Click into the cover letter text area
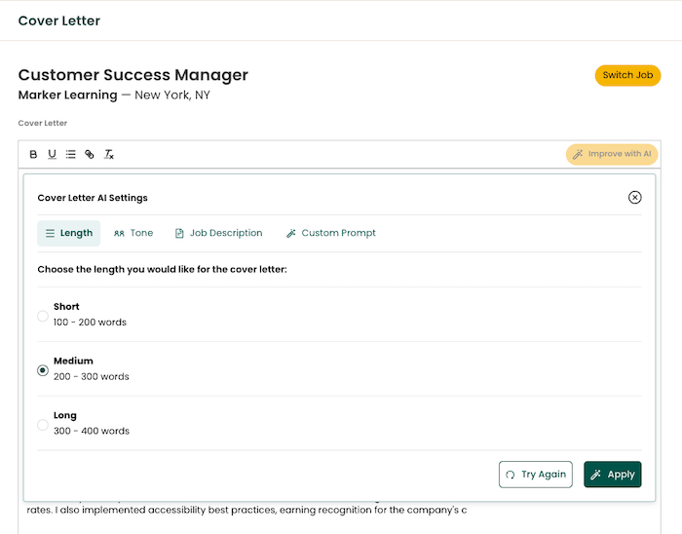The height and width of the screenshot is (534, 682). click(339, 517)
